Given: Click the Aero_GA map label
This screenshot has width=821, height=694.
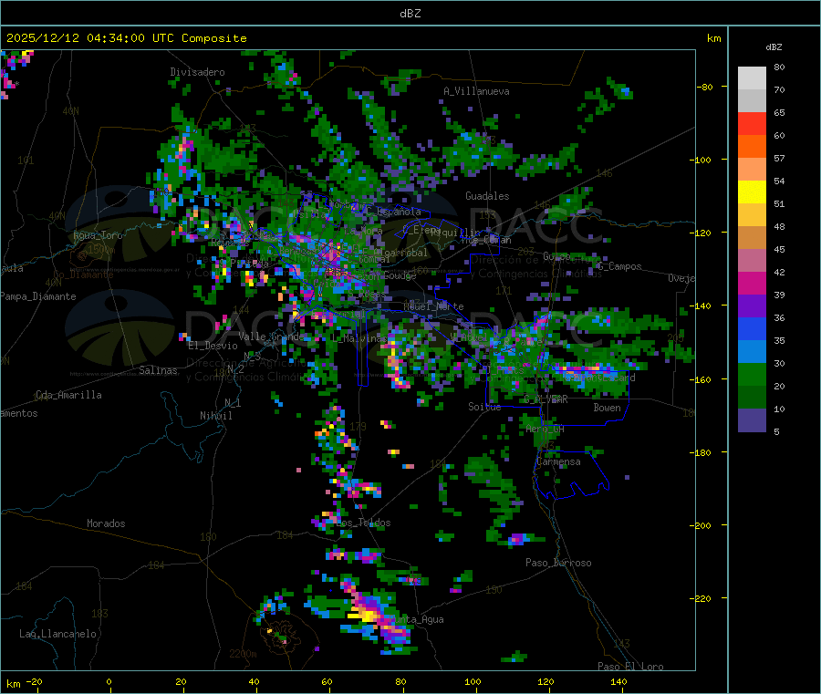Looking at the screenshot, I should coord(546,429).
